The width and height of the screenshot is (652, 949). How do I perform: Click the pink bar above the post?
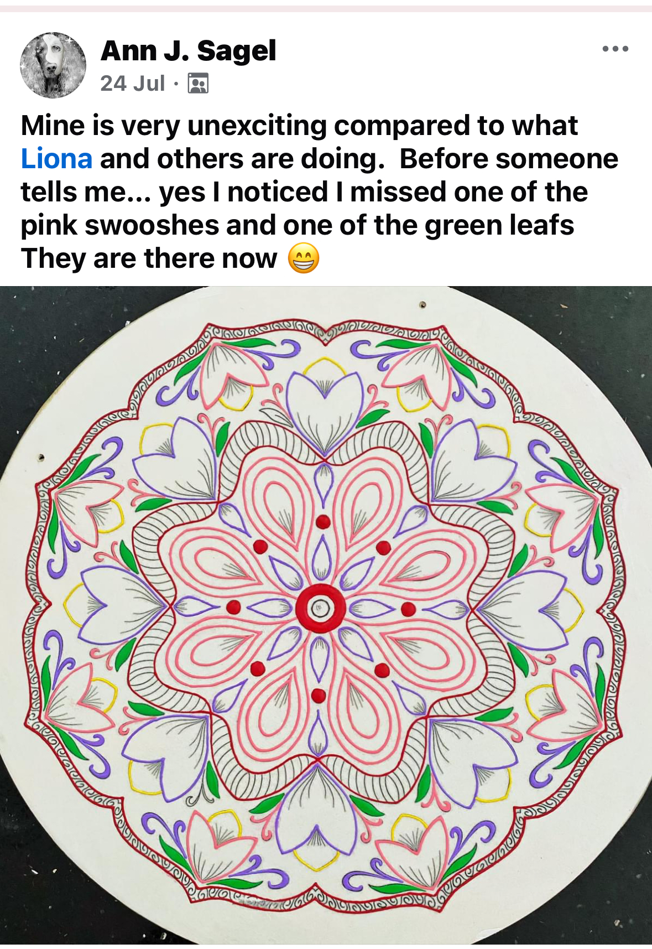click(x=326, y=8)
